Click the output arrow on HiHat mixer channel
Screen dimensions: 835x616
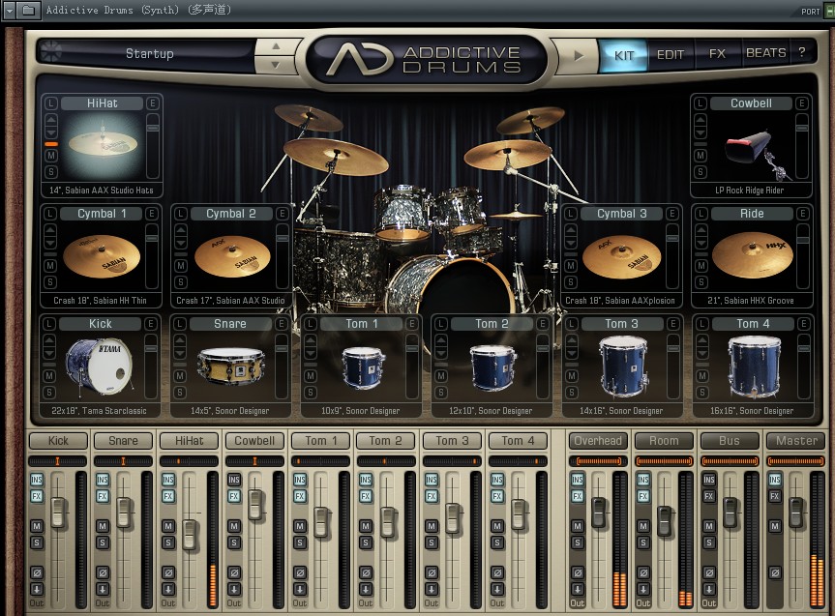(168, 589)
